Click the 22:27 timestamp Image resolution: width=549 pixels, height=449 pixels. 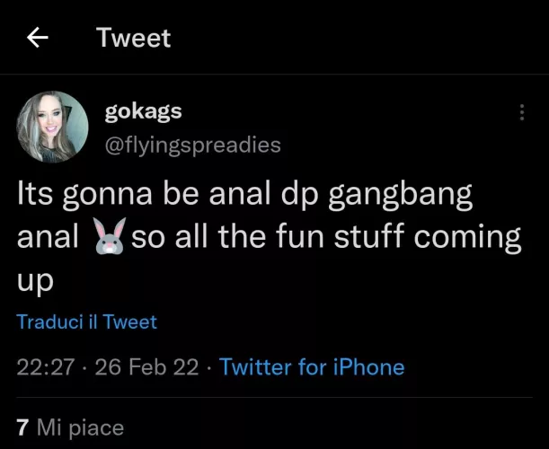(46, 366)
